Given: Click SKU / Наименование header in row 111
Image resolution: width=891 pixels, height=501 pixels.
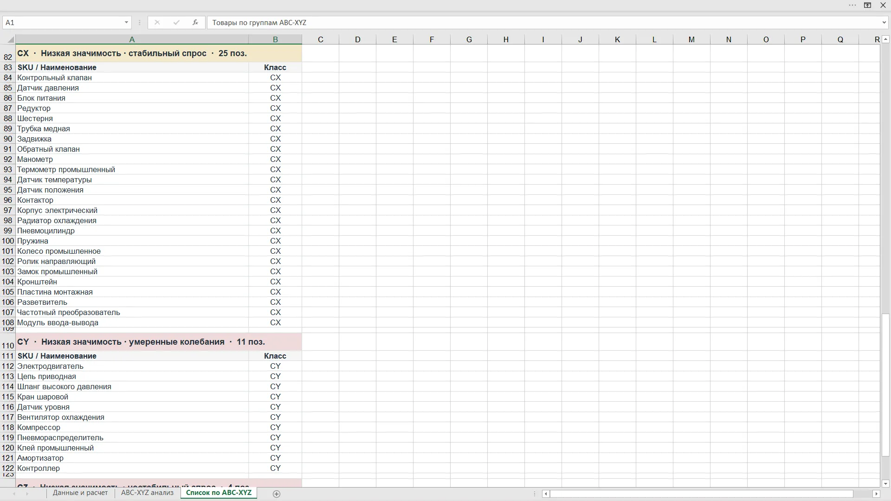Looking at the screenshot, I should point(132,356).
